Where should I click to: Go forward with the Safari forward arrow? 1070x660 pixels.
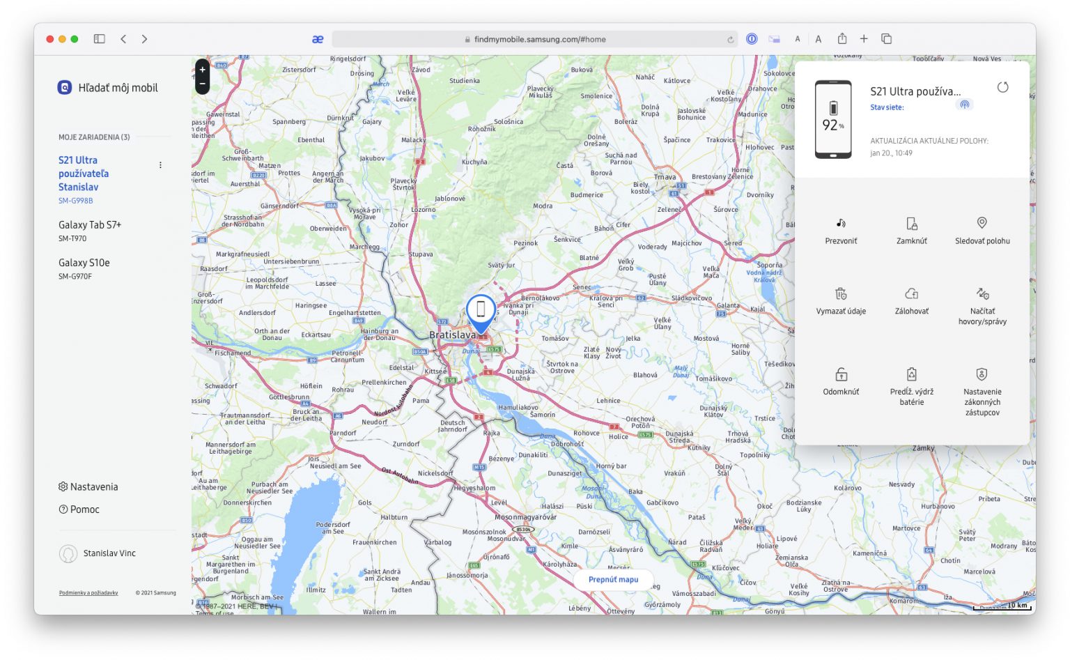coord(144,39)
